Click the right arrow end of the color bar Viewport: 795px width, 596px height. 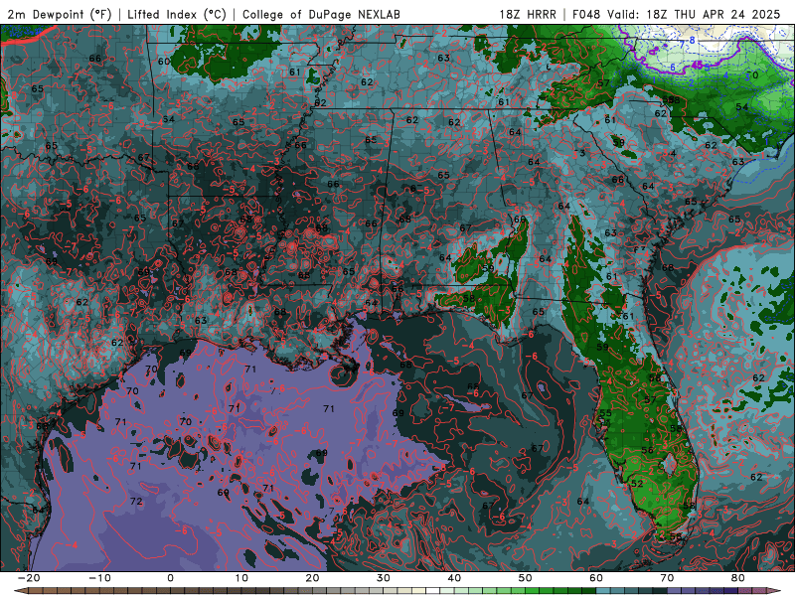point(776,591)
